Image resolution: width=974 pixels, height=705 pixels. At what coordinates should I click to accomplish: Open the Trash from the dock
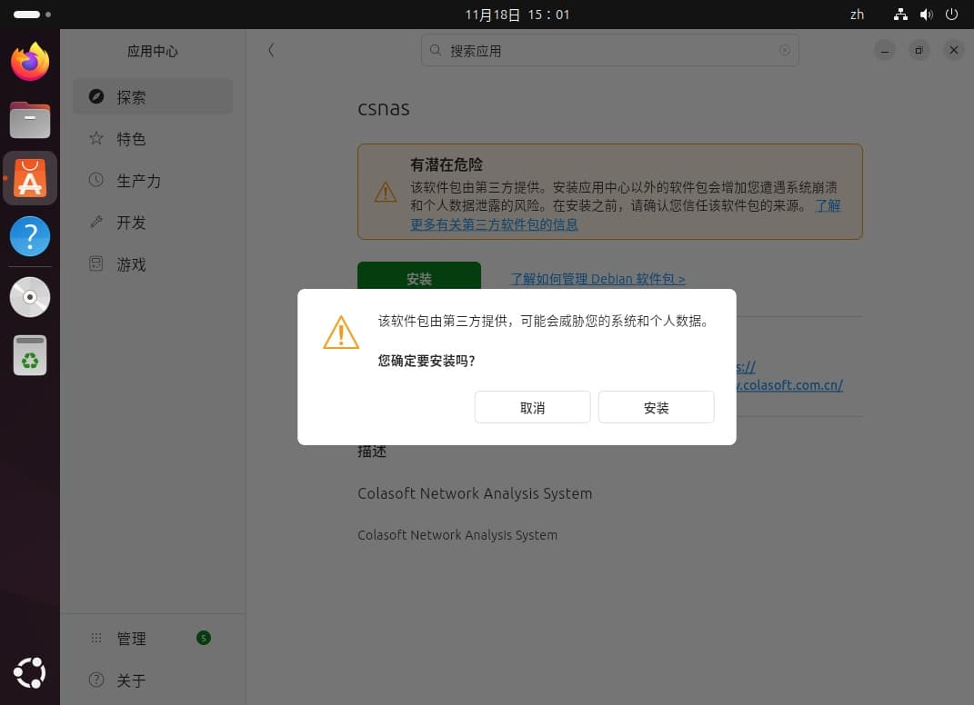click(x=30, y=355)
